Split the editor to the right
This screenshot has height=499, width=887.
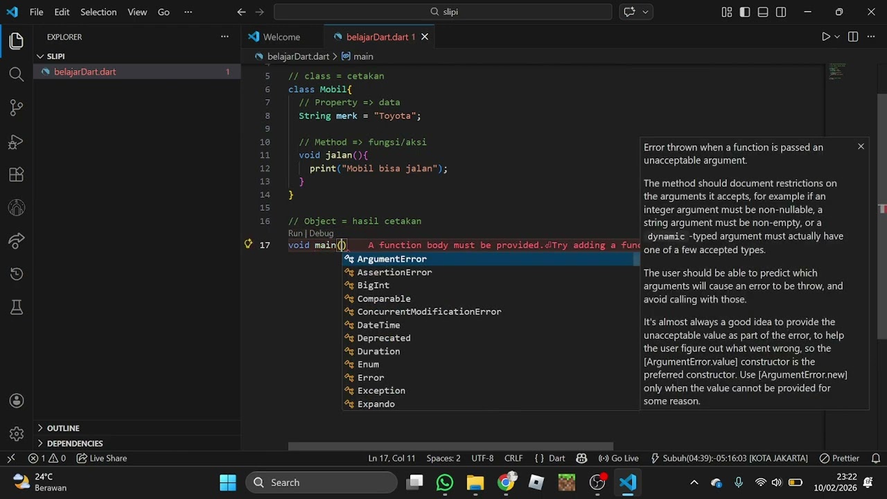(853, 37)
